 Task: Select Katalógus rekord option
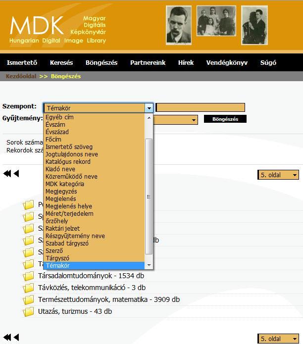(x=94, y=162)
